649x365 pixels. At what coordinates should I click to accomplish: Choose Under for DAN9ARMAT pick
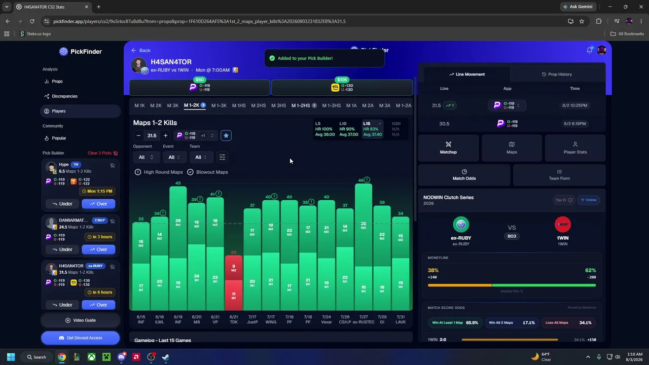point(62,249)
